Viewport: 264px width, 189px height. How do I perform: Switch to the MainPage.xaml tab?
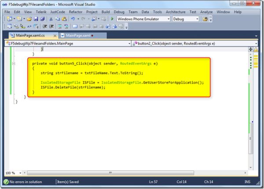pyautogui.click(x=83, y=36)
